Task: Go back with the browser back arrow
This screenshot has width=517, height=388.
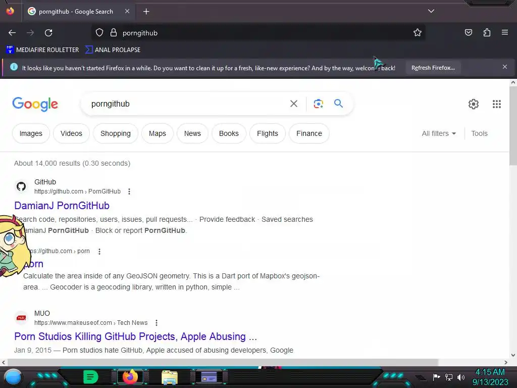Action: pyautogui.click(x=12, y=33)
